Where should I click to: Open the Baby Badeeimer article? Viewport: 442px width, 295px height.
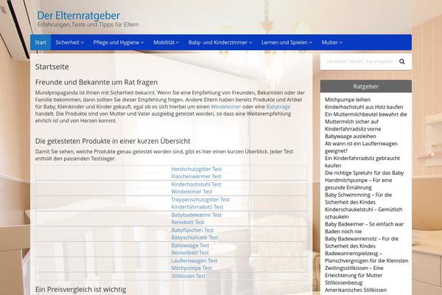[364, 228]
